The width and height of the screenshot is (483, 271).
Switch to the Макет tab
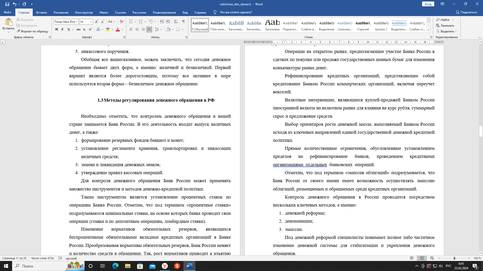(x=104, y=12)
